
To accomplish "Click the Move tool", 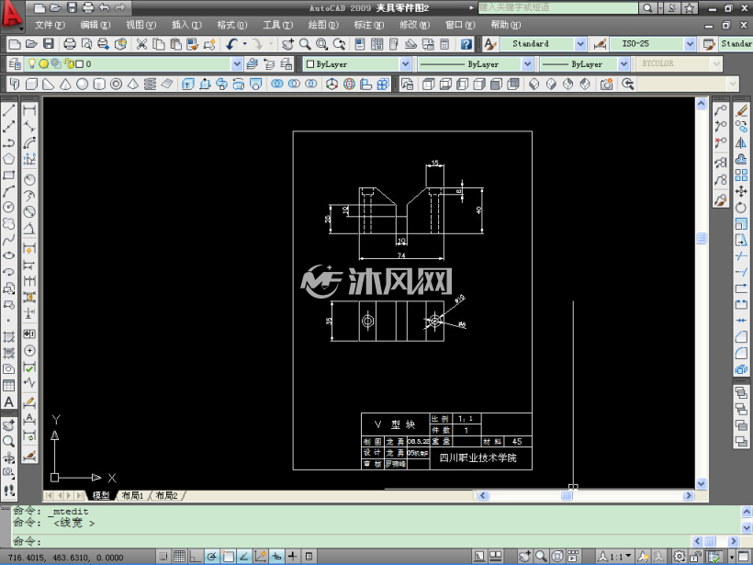I will [741, 191].
